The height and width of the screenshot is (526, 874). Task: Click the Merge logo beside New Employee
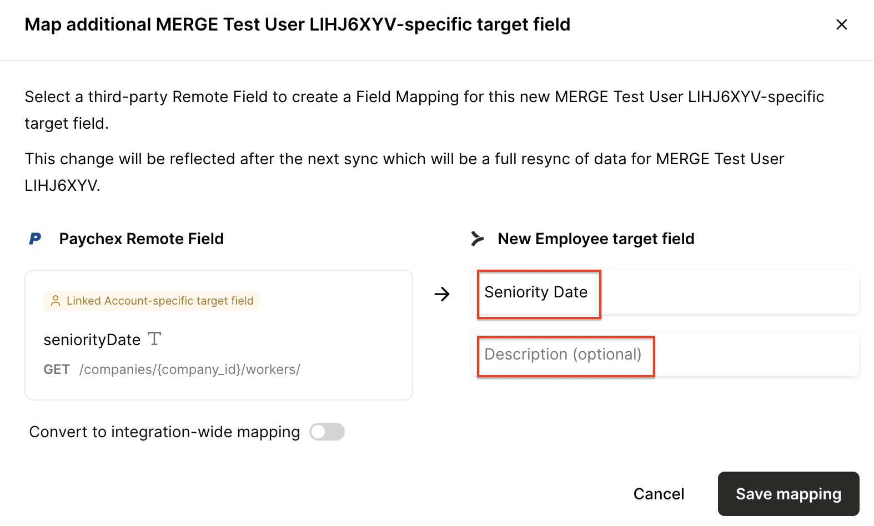tap(477, 239)
